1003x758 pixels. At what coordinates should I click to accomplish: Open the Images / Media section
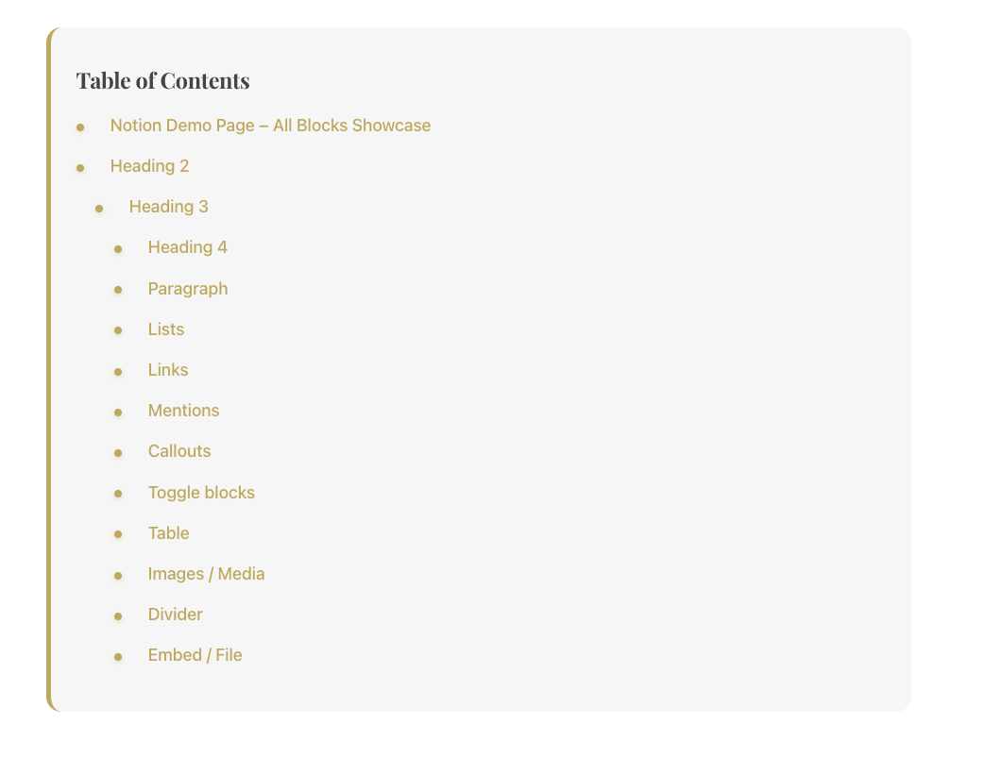[206, 573]
